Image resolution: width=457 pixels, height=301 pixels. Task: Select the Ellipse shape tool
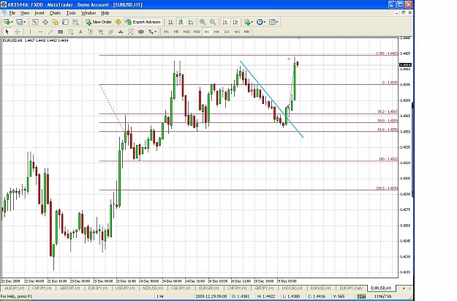coord(141,31)
